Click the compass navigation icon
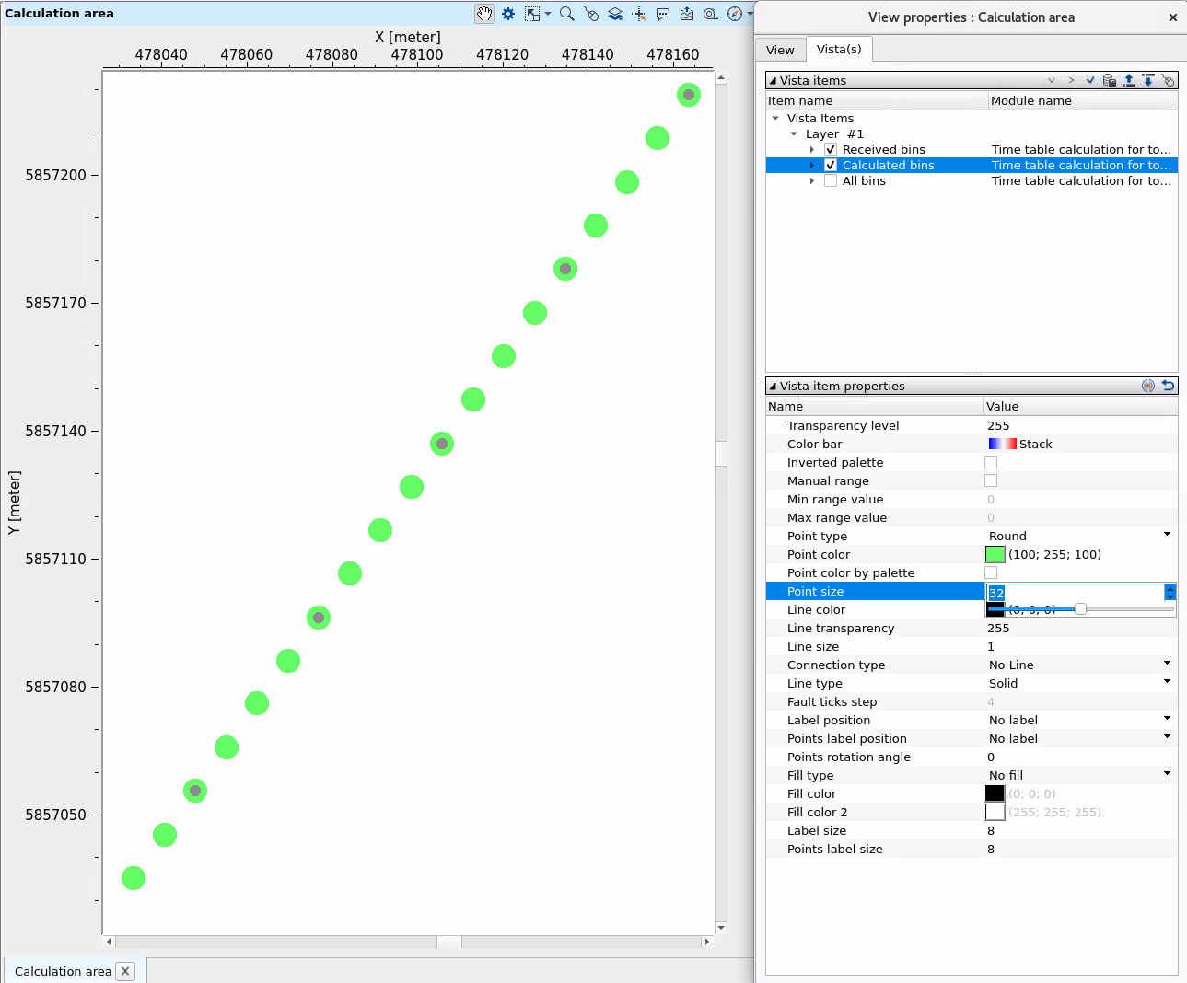 (734, 14)
